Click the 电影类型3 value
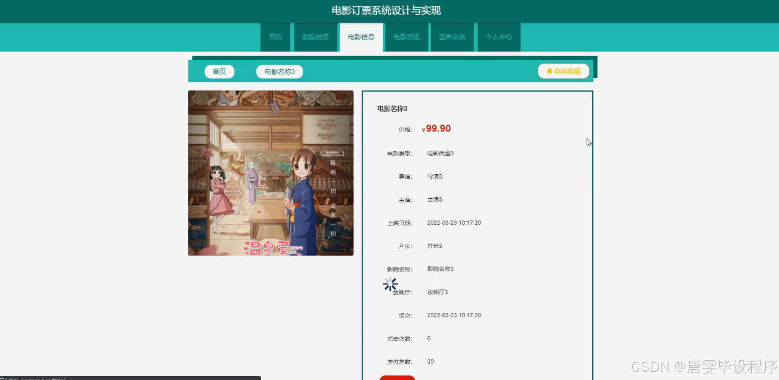The image size is (779, 380). (440, 153)
